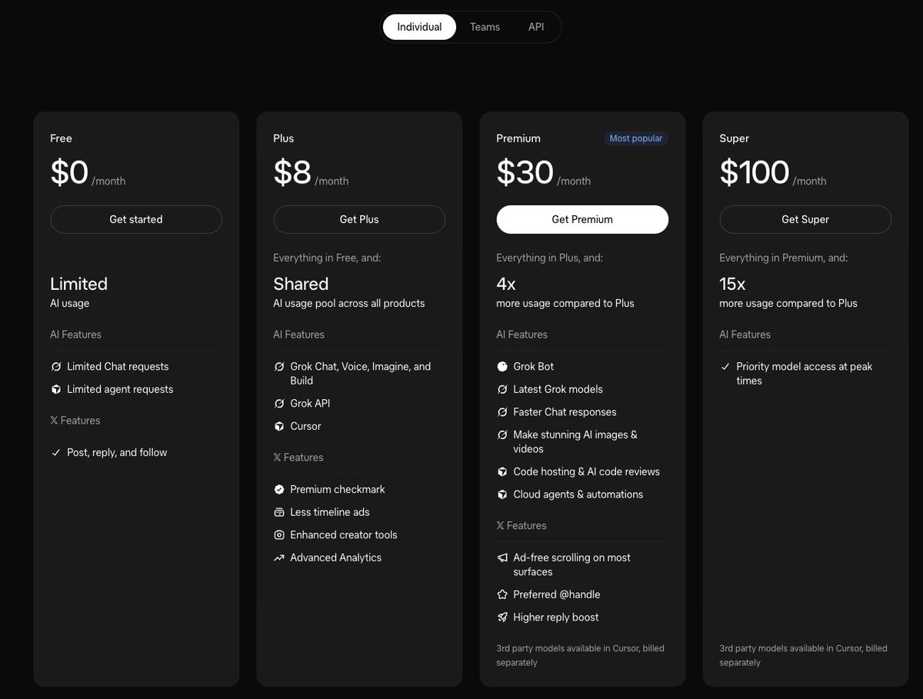
Task: Click 'Advanced Analytics' feature text
Action: click(335, 558)
